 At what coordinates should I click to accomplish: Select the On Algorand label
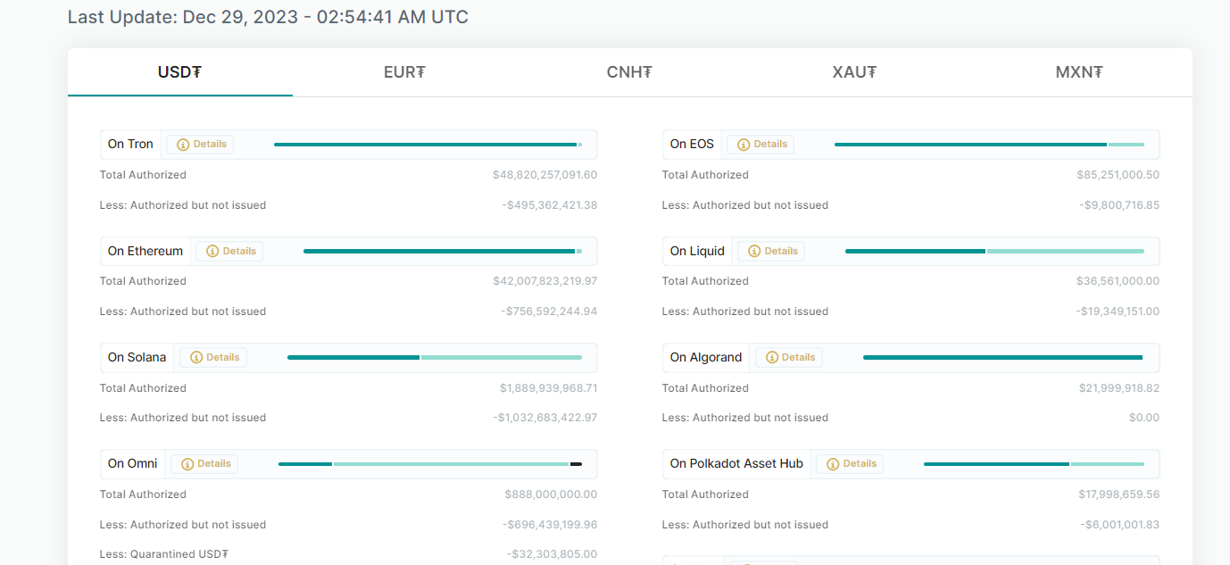pos(706,358)
